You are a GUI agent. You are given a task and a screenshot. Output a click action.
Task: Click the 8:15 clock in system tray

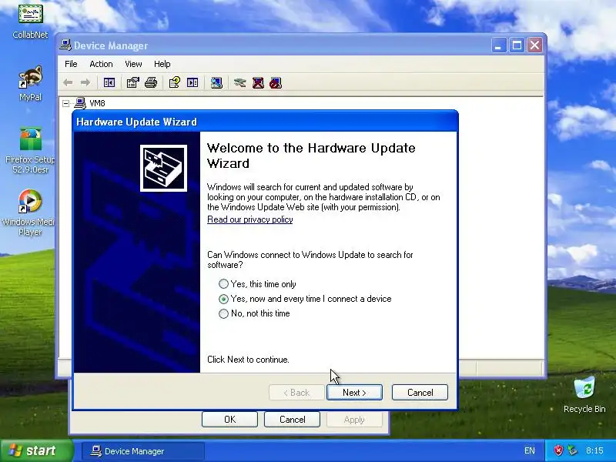tap(594, 450)
